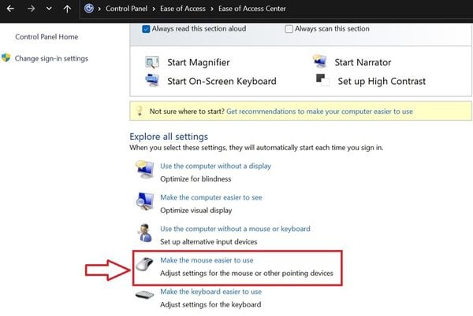Viewport: 473px width, 316px height.
Task: Enable Always scan this section checkbox
Action: [x=289, y=29]
